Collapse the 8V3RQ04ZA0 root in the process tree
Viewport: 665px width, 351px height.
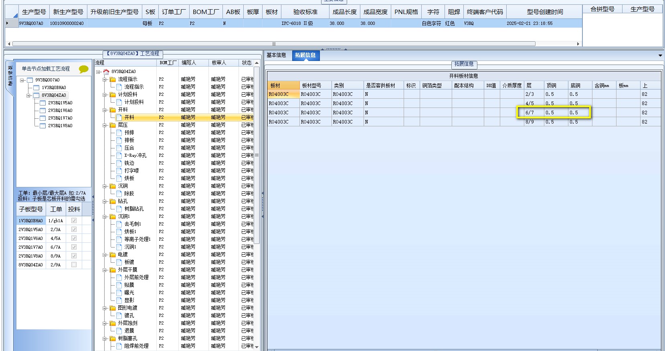99,72
